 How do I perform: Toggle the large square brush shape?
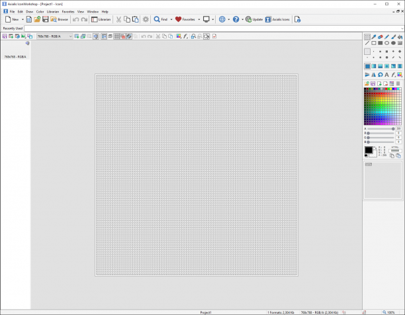click(x=386, y=52)
